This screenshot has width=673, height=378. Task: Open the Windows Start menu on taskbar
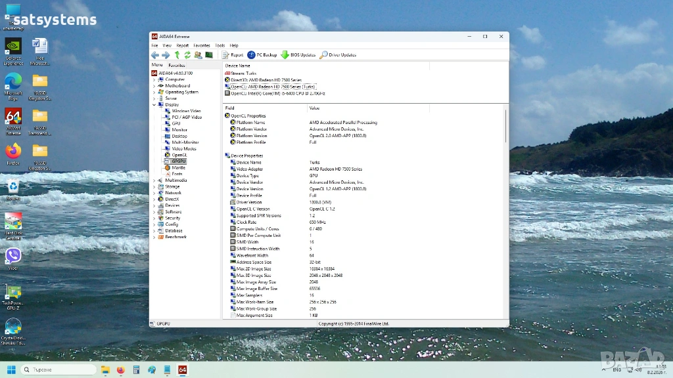pos(11,369)
